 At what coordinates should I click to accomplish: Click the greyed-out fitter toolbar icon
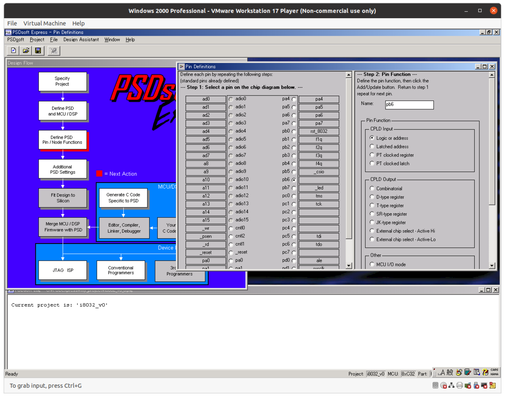click(x=54, y=51)
